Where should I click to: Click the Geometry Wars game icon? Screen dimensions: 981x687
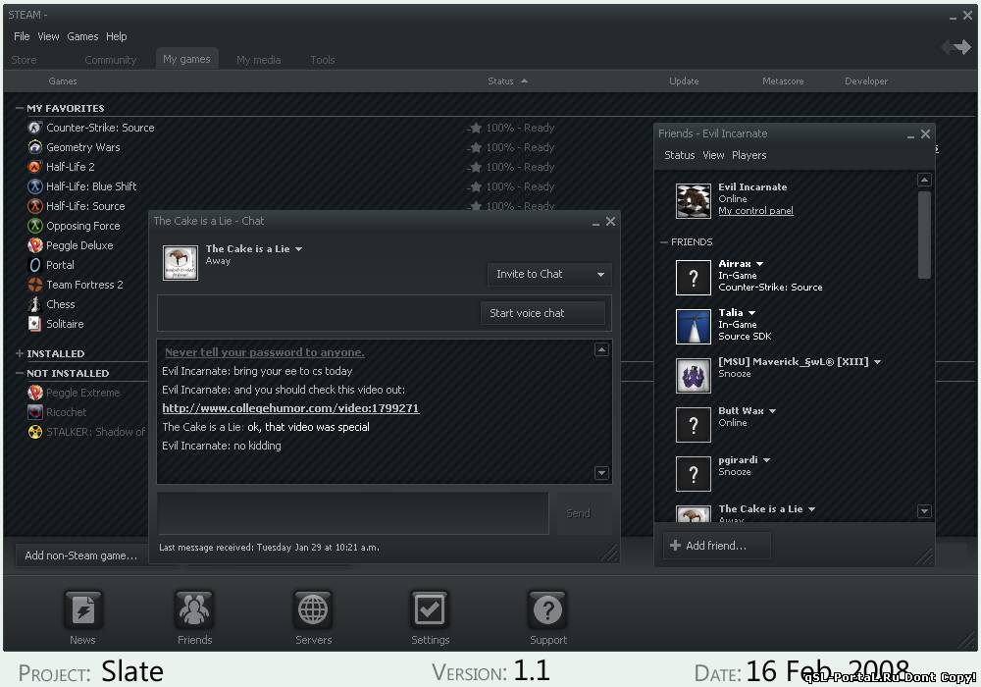[35, 147]
